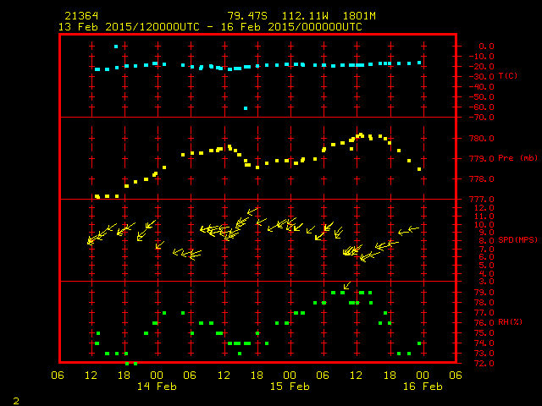This screenshot has width=542, height=406.
Task: Click end time 16 Feb 2015/000000UTC
Action: pos(291,27)
